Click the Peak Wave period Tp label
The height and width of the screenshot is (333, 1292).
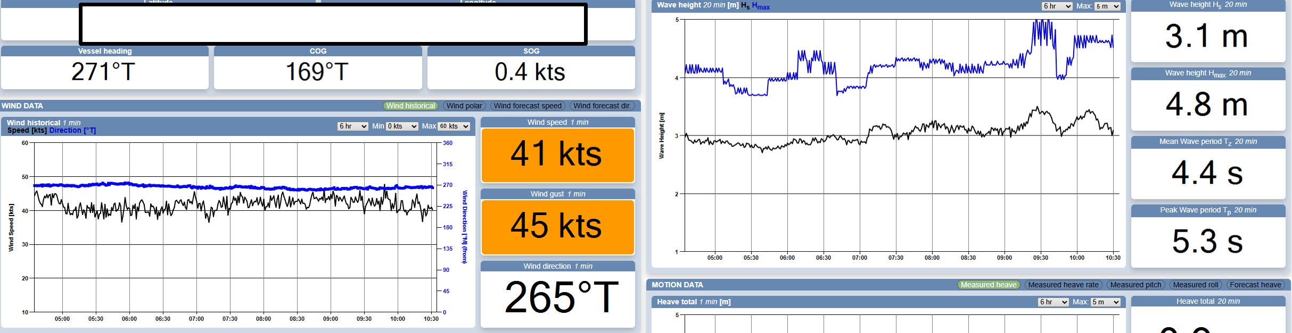click(x=1208, y=210)
